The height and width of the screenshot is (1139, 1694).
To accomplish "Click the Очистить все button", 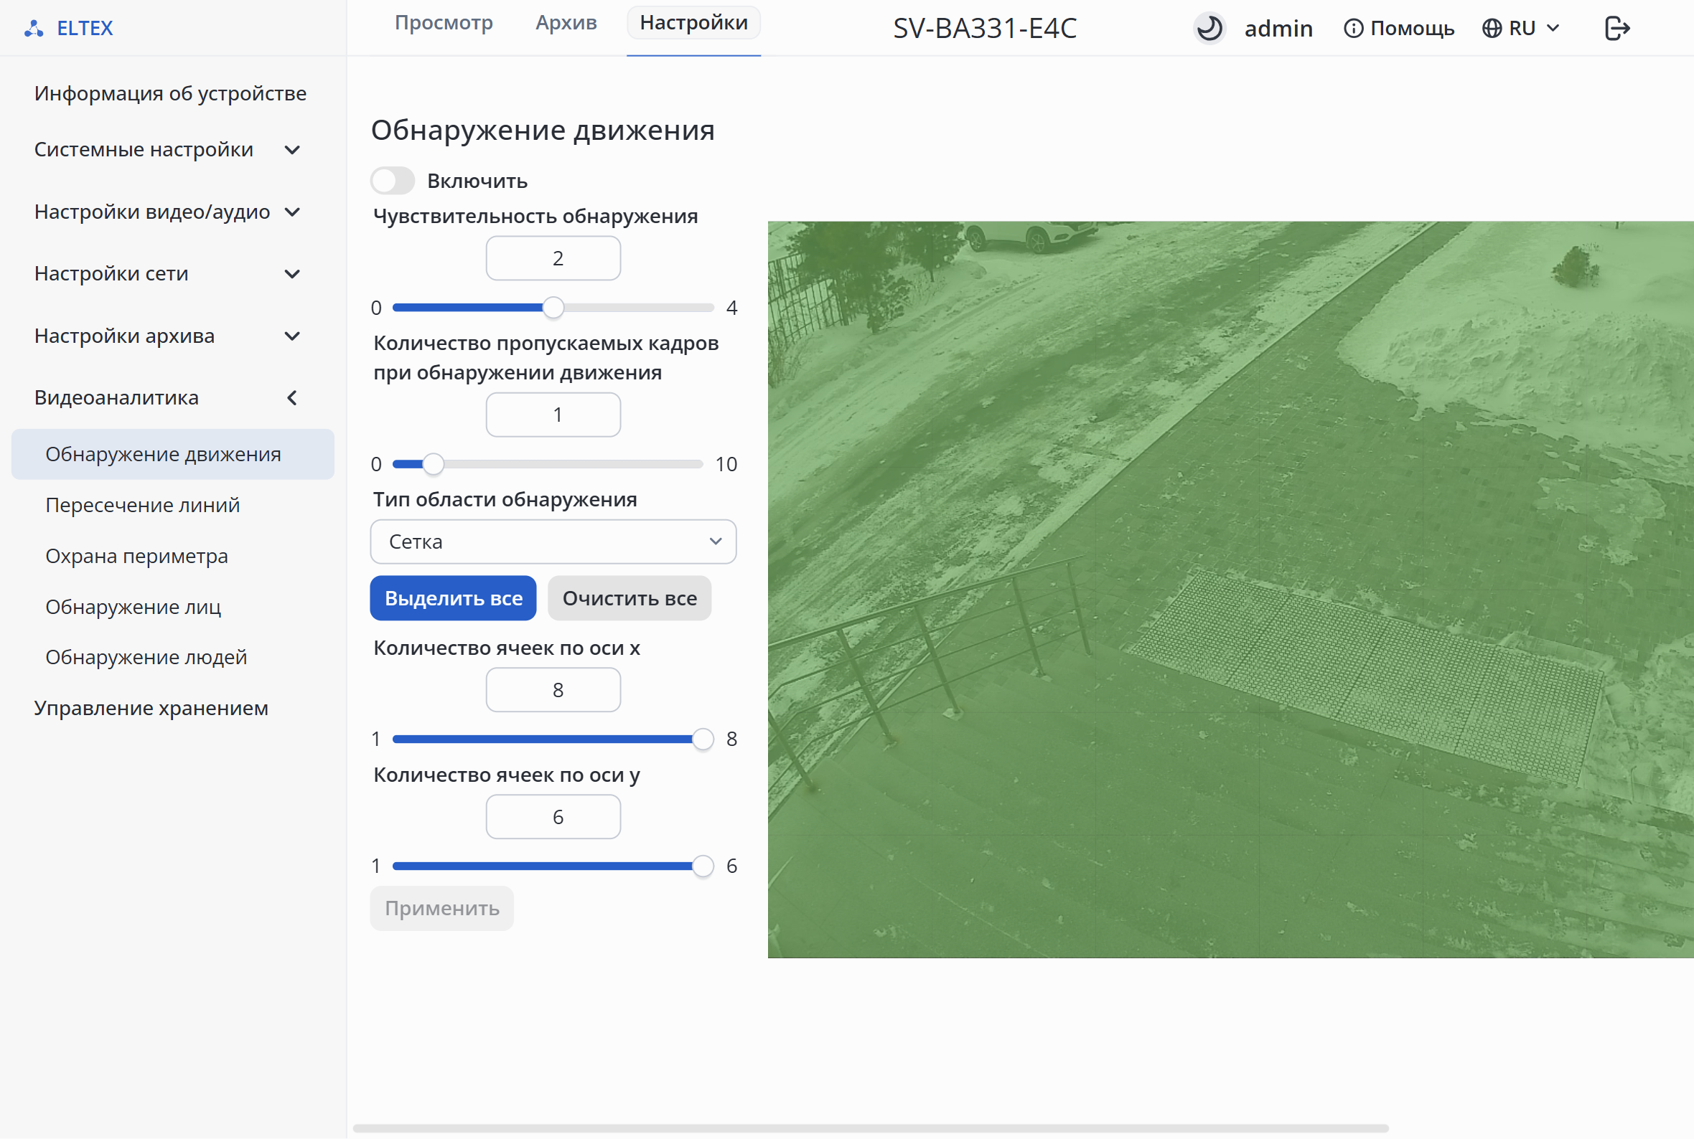I will (x=630, y=599).
